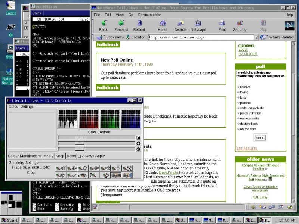The height and width of the screenshot is (224, 299).
Task: Open the Communicator menu
Action: tap(149, 15)
